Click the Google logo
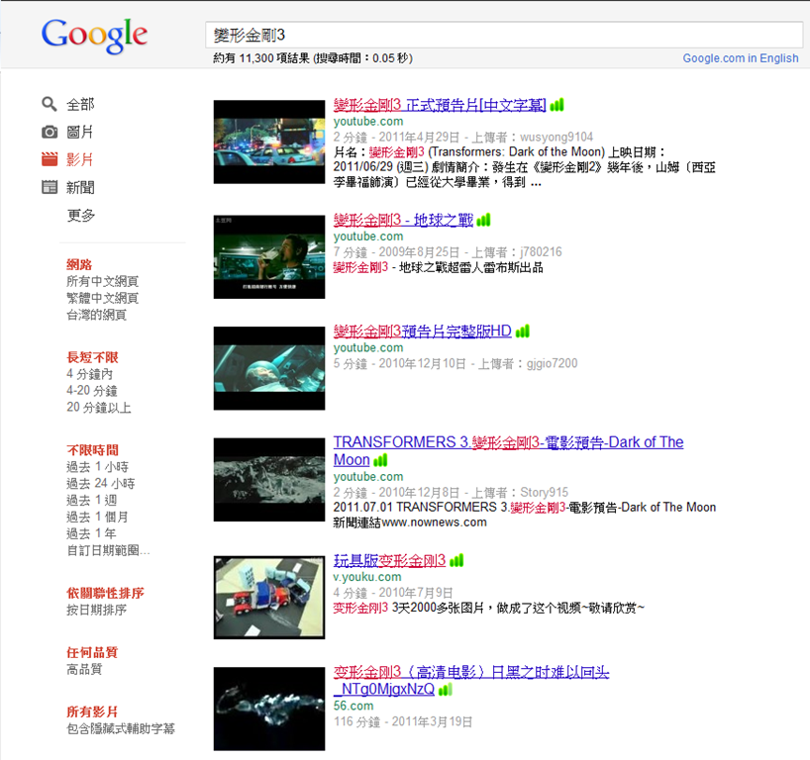 (x=94, y=35)
